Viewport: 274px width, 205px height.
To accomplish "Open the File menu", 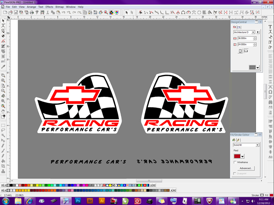I will pos(8,7).
